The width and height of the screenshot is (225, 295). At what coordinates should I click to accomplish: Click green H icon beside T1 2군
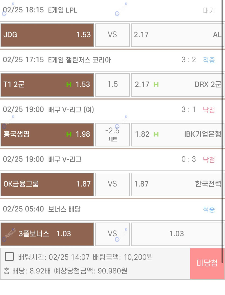coord(69,85)
